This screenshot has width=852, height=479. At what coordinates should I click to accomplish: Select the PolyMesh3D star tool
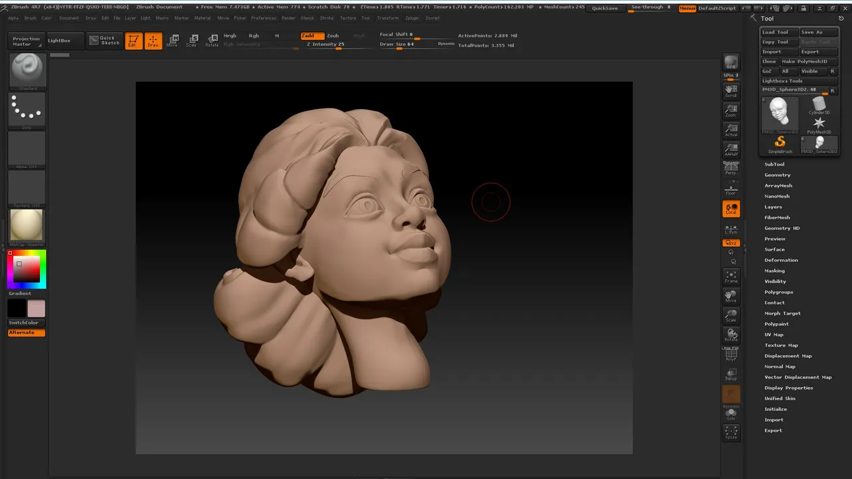(819, 125)
